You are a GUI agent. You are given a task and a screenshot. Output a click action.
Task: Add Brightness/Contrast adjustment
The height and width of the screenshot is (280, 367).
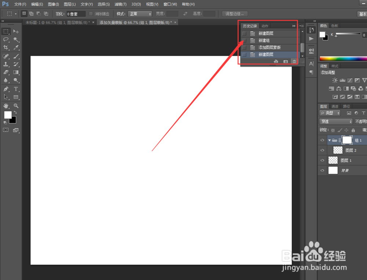click(x=335, y=80)
